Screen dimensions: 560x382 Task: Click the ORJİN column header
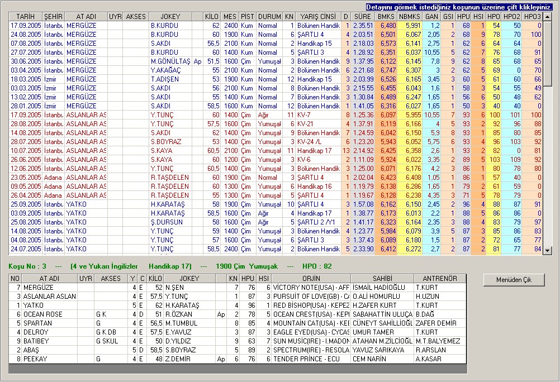[x=311, y=279]
